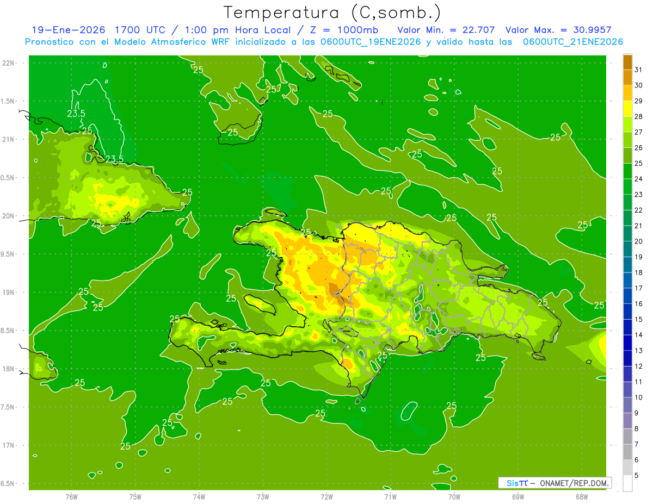Click the color swatch between 30 and 31
This screenshot has height=504, width=653.
click(x=627, y=78)
